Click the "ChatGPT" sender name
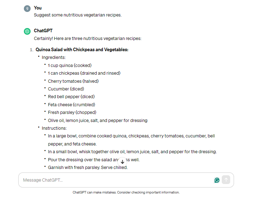Viewport: 253px width, 197px height. click(x=43, y=31)
